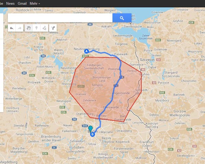
Task: Select the draw line tool
Action: 44,28
